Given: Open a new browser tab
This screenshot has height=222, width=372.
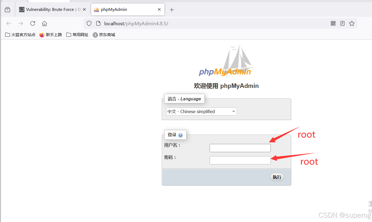Looking at the screenshot, I should [172, 10].
